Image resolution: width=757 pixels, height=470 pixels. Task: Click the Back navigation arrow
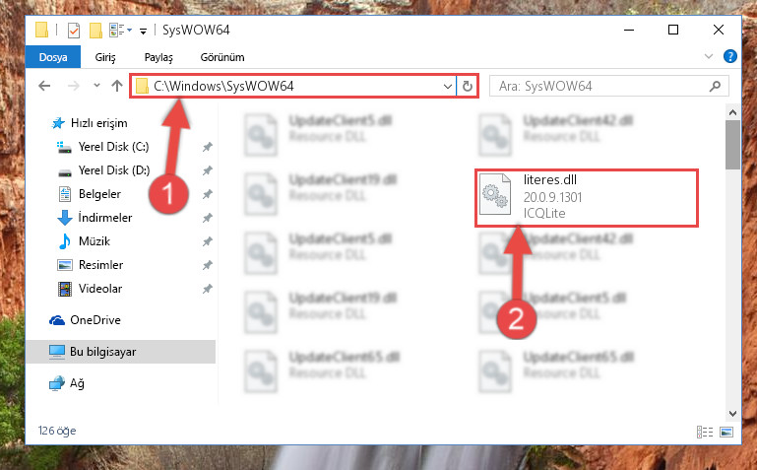pyautogui.click(x=44, y=86)
